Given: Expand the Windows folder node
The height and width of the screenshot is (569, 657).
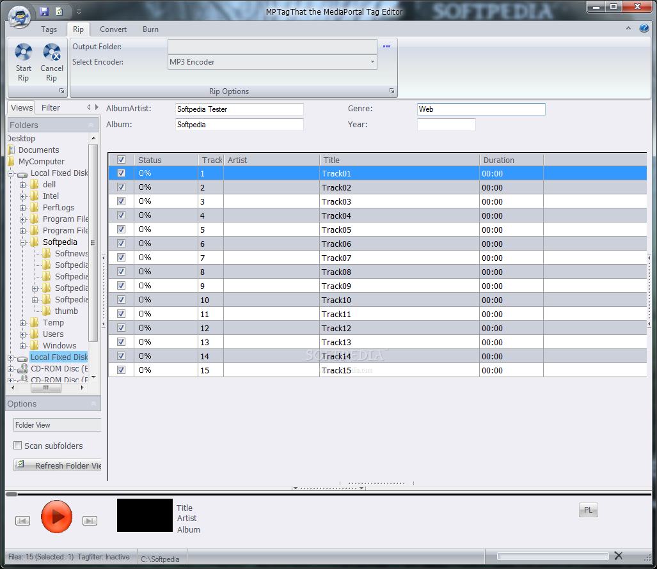Looking at the screenshot, I should [22, 346].
